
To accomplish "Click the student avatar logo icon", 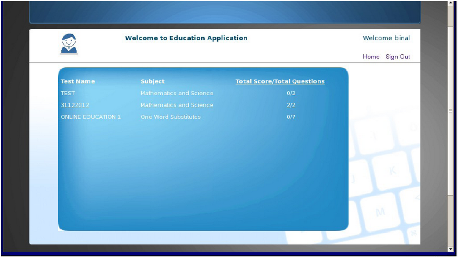I will tap(69, 44).
